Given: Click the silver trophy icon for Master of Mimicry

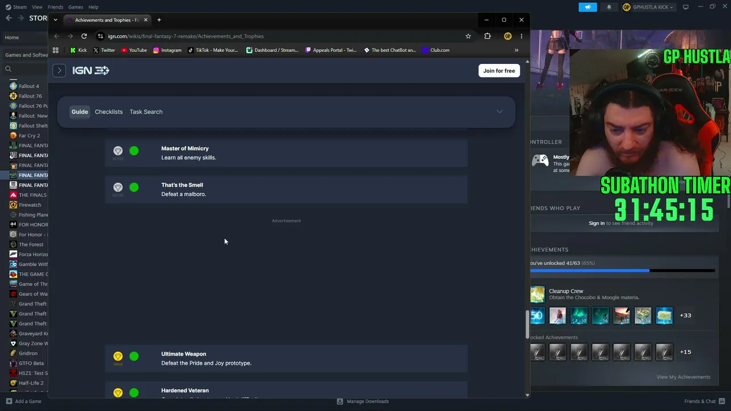Looking at the screenshot, I should pyautogui.click(x=118, y=151).
